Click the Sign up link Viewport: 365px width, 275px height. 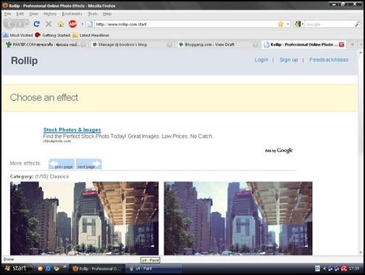click(289, 59)
